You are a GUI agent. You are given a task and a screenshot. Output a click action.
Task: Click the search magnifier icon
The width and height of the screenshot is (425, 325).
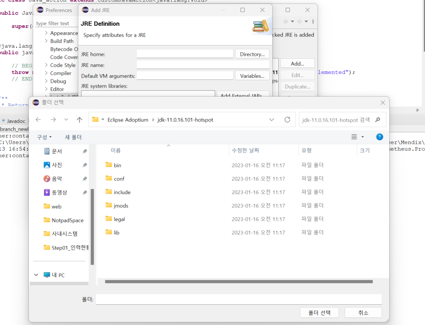[x=378, y=120]
